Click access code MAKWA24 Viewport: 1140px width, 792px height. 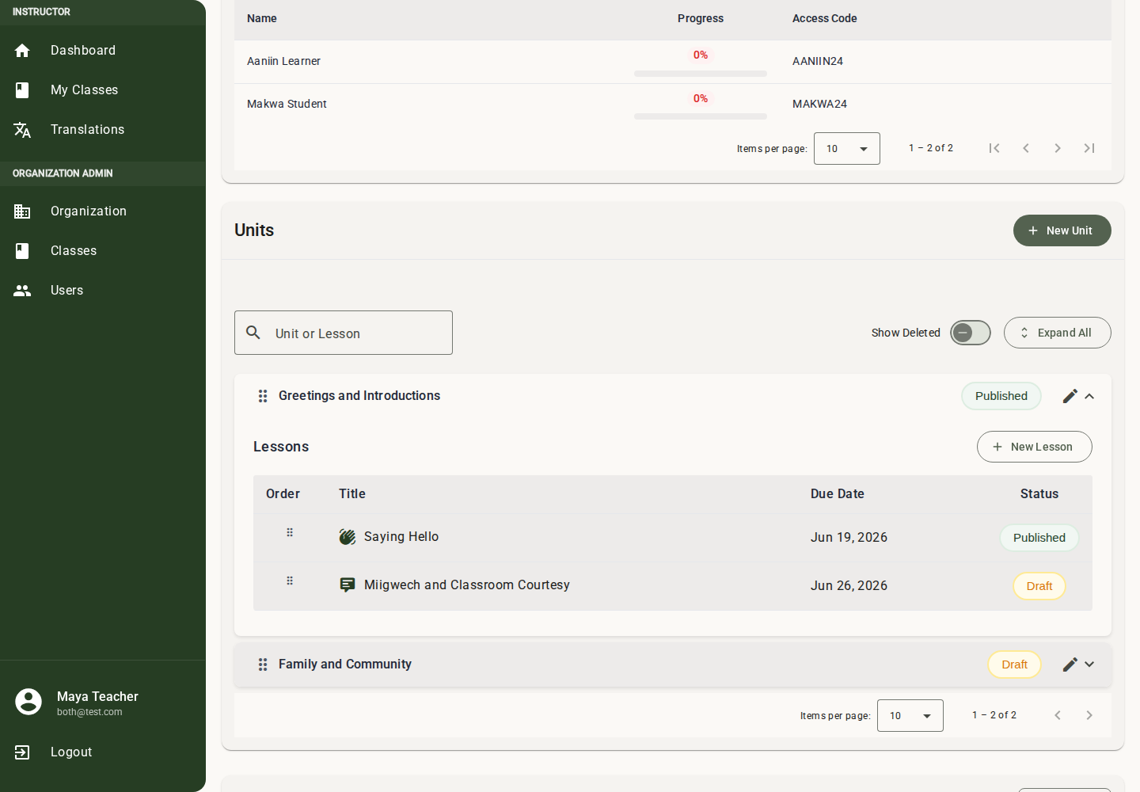tap(819, 104)
